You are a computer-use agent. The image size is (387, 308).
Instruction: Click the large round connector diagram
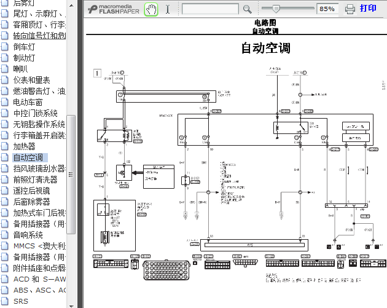point(166,270)
